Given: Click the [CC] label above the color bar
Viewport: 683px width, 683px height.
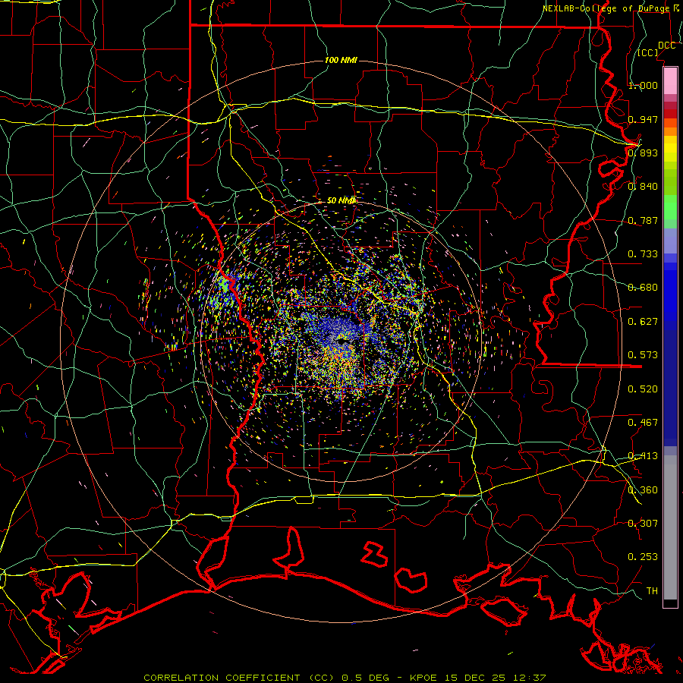Looking at the screenshot, I should (648, 52).
